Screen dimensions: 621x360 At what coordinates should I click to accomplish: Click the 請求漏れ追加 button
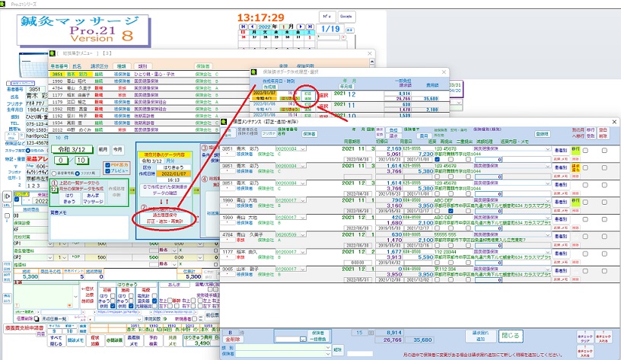(480, 336)
